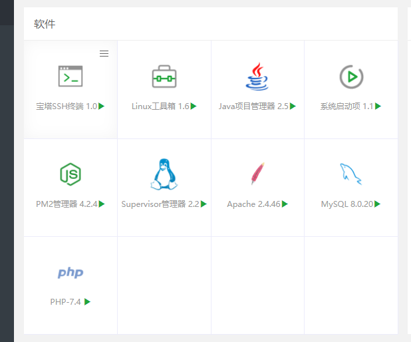Click the 软件 panel heading
Viewport: 411px width, 342px height.
click(45, 24)
